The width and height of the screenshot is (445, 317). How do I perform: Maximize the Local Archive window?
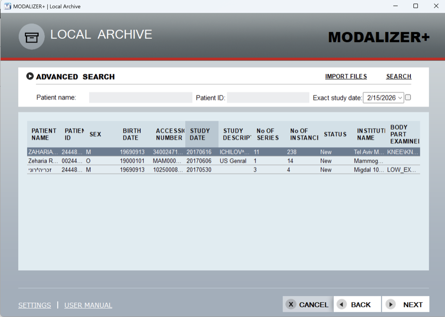416,6
